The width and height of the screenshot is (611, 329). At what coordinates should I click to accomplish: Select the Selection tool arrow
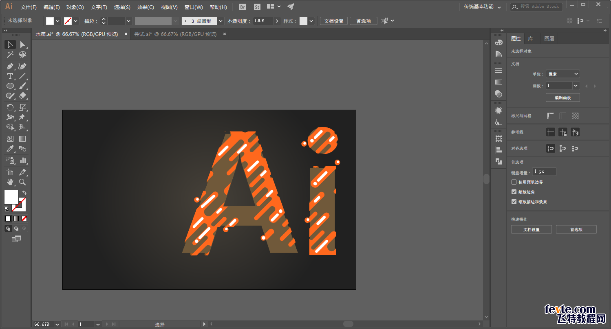10,44
